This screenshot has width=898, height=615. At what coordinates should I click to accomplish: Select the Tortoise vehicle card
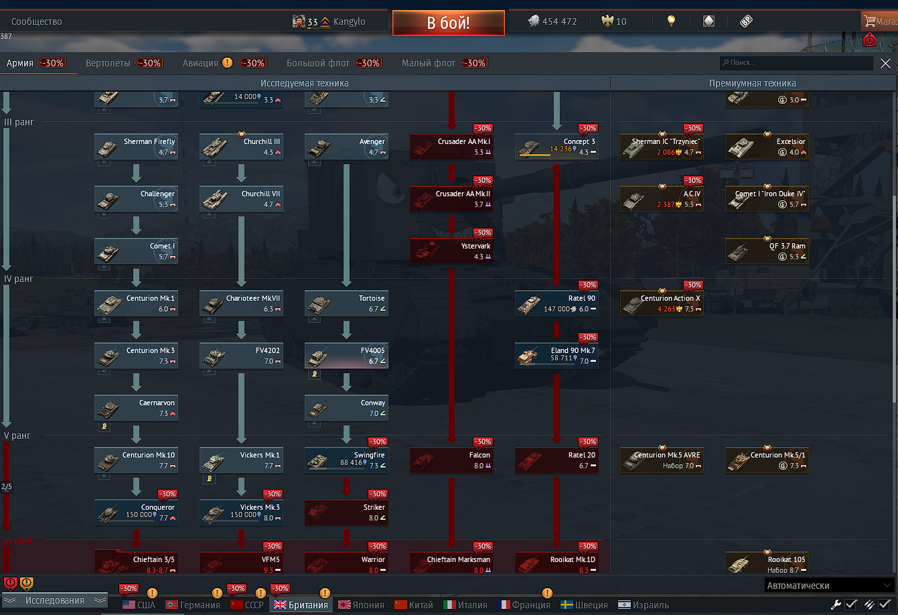click(x=346, y=303)
